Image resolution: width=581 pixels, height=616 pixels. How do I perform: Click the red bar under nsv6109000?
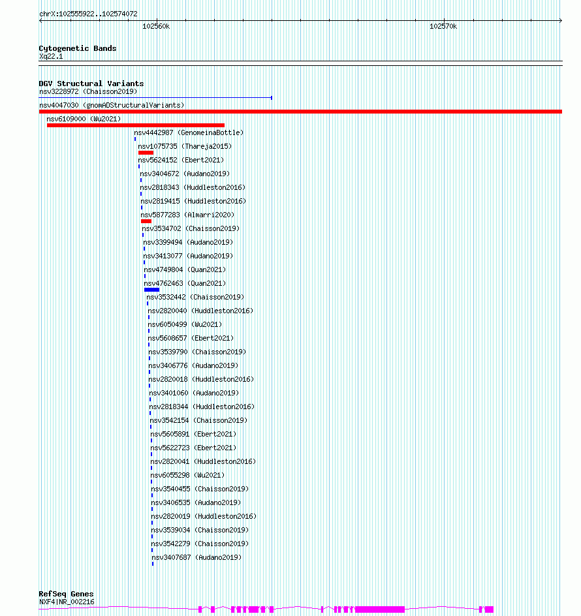click(136, 125)
